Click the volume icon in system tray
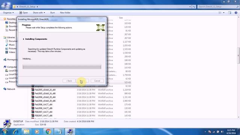The image size is (240, 135). click(222, 132)
